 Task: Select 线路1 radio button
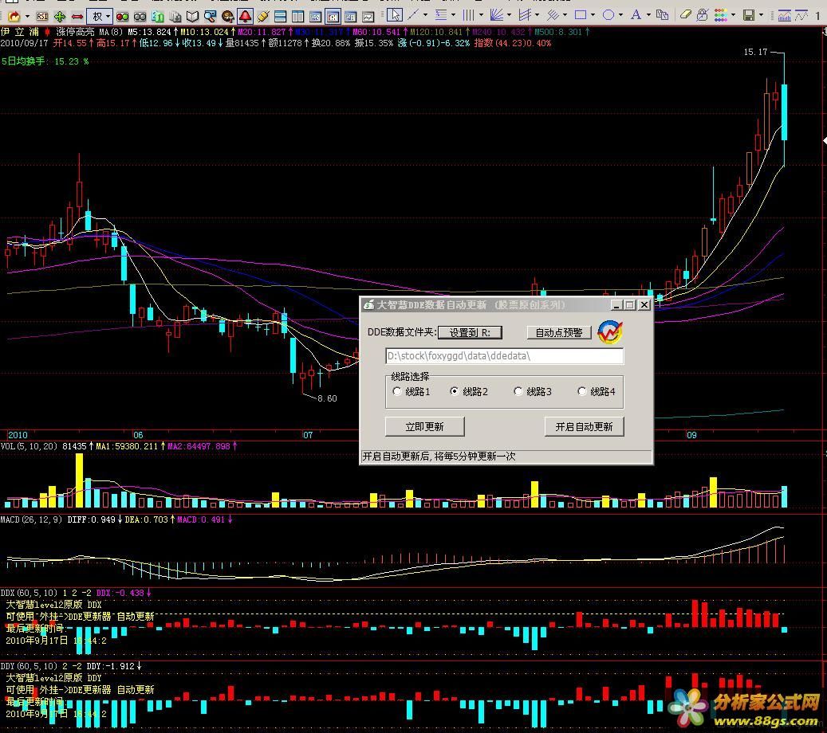click(x=397, y=391)
